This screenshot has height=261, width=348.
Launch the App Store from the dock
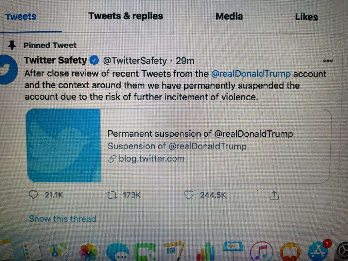[318, 252]
